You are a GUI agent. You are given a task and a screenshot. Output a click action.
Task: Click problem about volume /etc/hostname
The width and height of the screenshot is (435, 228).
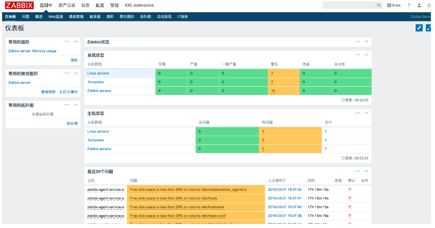pyautogui.click(x=177, y=207)
